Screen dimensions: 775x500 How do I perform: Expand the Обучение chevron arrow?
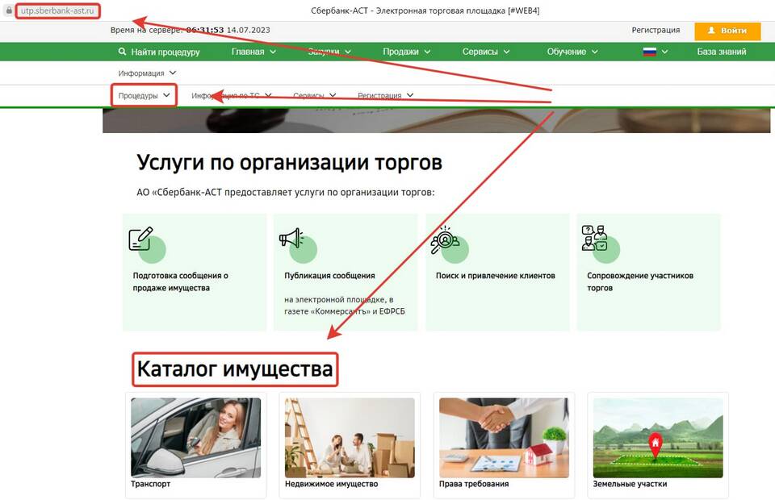(595, 52)
